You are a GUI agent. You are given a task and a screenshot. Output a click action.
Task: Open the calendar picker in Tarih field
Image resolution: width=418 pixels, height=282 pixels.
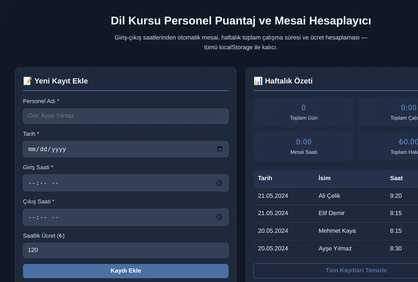tap(220, 149)
